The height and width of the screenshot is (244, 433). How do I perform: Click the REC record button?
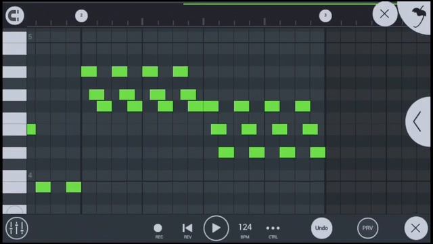click(158, 230)
